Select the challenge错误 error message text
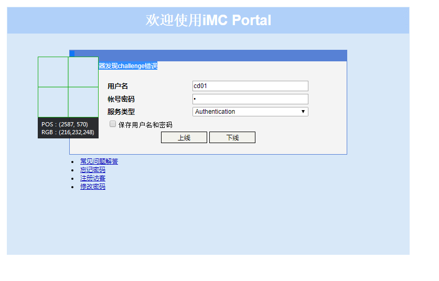This screenshot has height=281, width=439. (x=128, y=66)
